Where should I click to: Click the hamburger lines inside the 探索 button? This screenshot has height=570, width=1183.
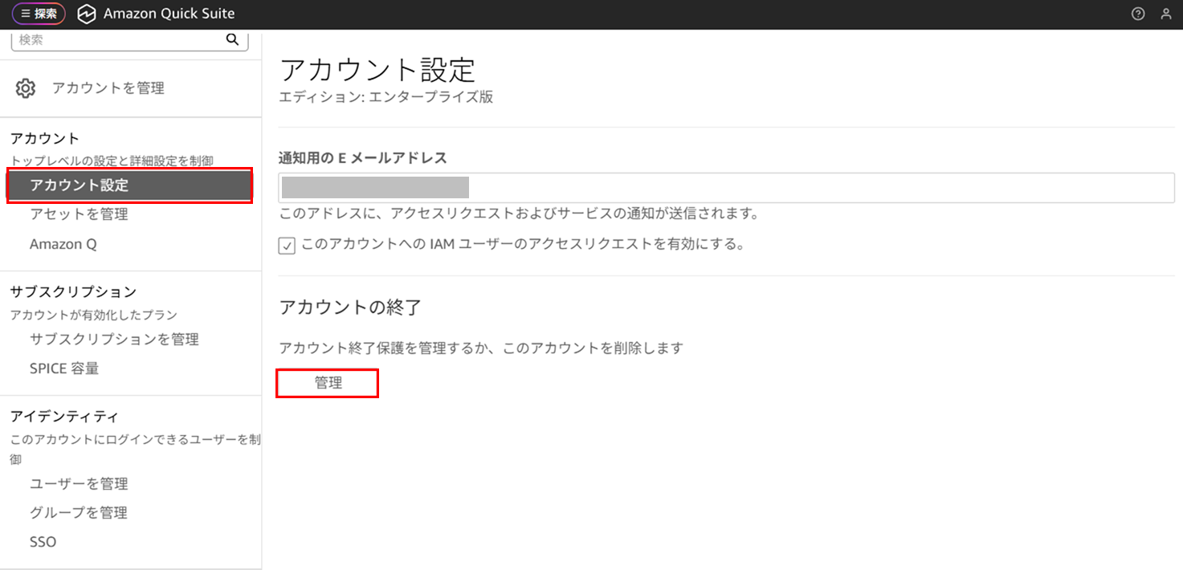point(27,13)
